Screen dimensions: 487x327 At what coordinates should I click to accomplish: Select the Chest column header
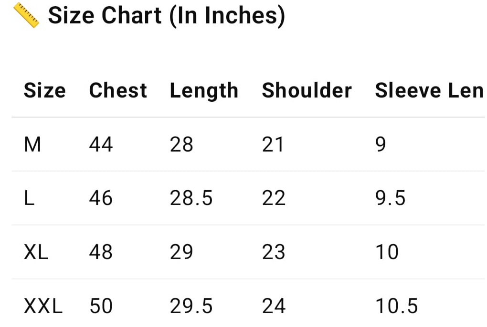[118, 90]
